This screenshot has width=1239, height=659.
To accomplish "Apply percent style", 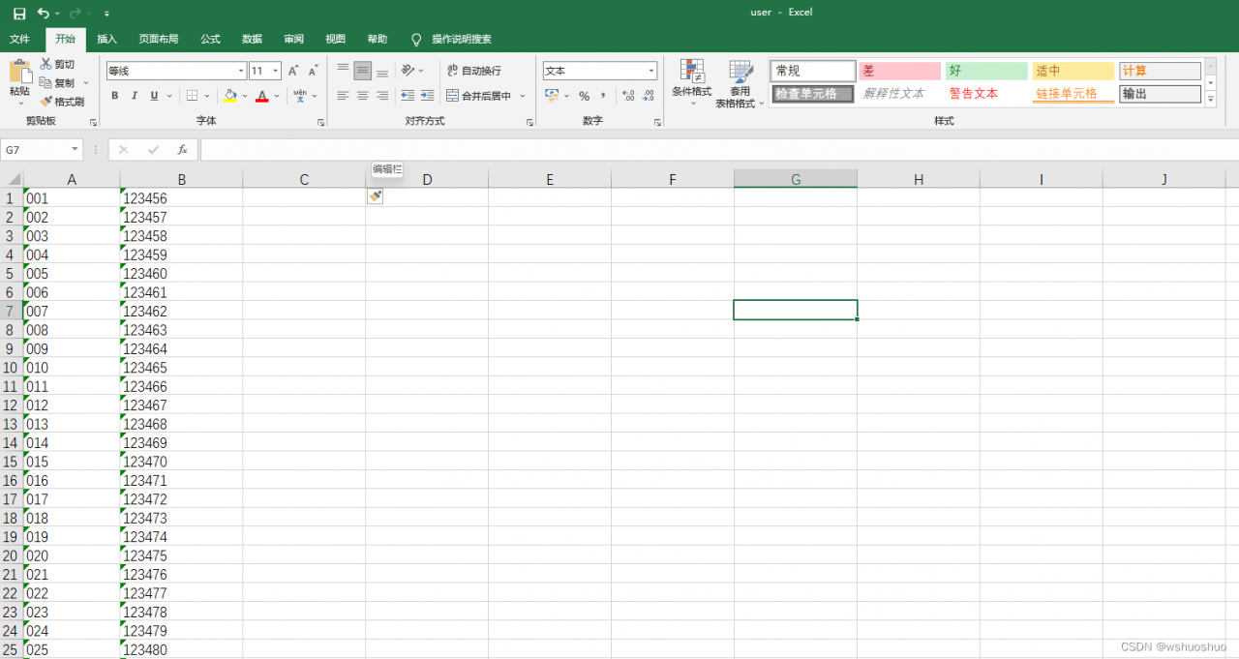I will pos(584,96).
